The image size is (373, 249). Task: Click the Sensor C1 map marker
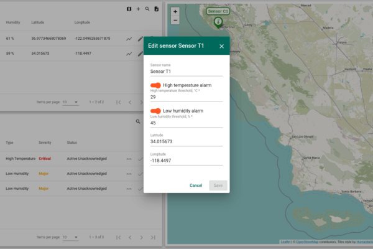(x=218, y=22)
